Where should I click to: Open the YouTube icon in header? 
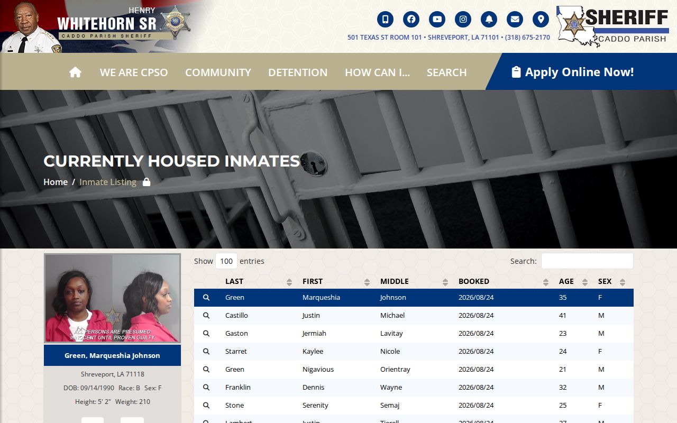click(x=437, y=20)
